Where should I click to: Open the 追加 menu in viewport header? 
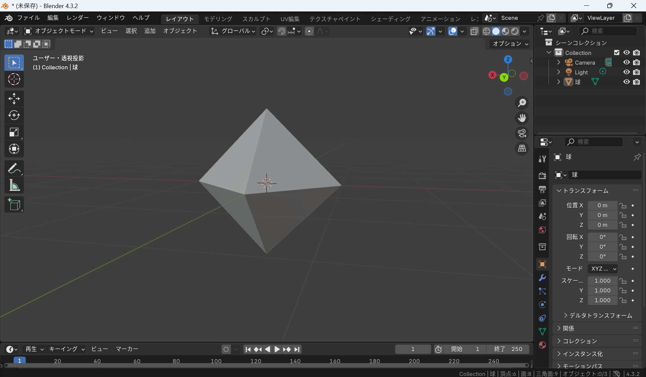click(x=150, y=31)
